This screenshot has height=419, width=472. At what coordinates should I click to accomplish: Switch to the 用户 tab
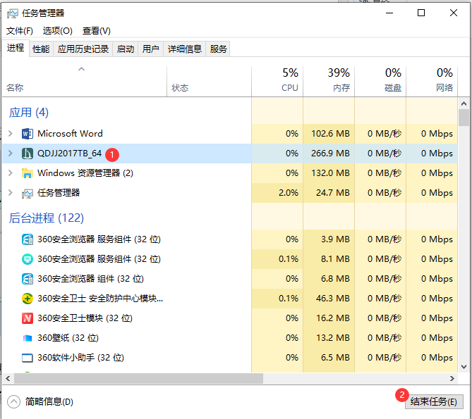tap(150, 49)
